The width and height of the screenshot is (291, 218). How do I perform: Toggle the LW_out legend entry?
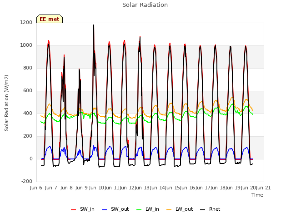pos(180,209)
